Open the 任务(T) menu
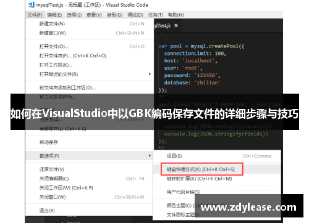The width and height of the screenshot is (309, 223). click(156, 15)
